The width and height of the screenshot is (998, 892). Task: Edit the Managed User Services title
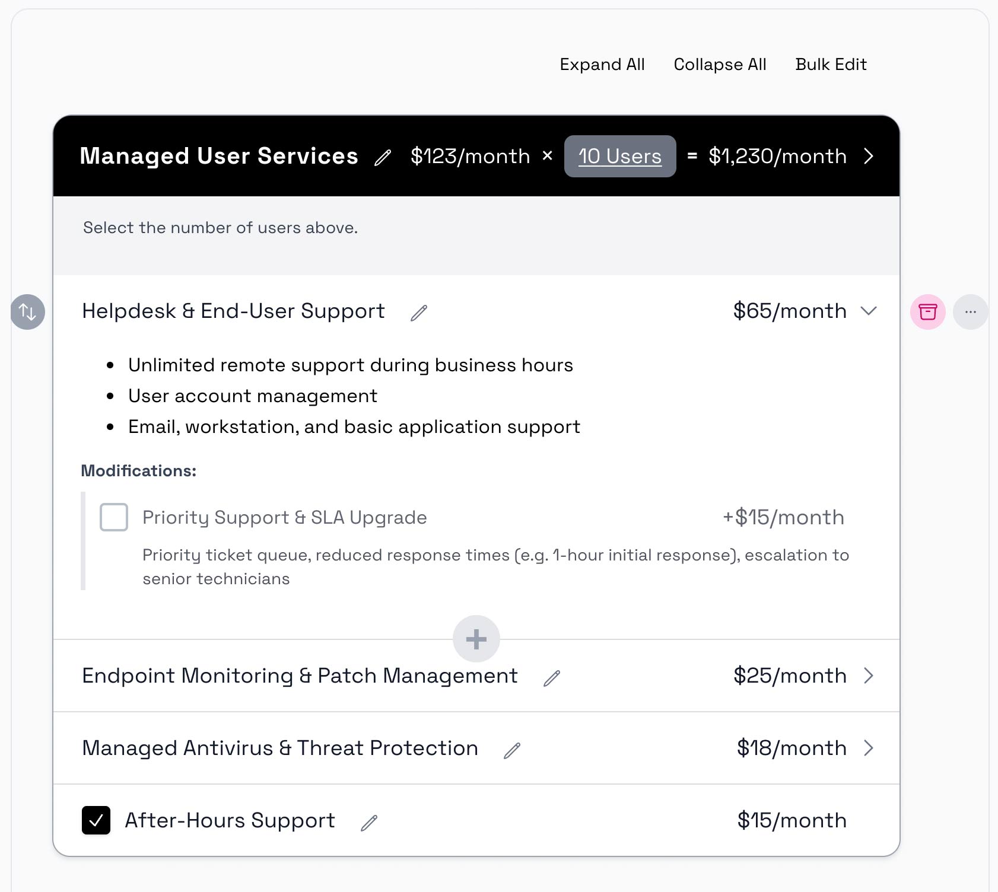[383, 157]
